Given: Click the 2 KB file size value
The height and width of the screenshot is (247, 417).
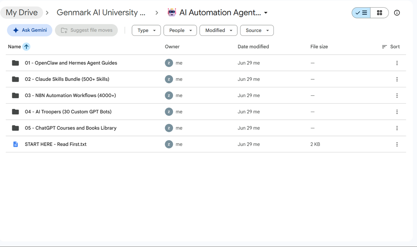Looking at the screenshot, I should pyautogui.click(x=315, y=144).
